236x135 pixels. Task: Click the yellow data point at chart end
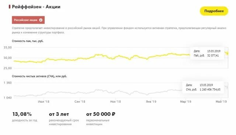click(x=228, y=53)
